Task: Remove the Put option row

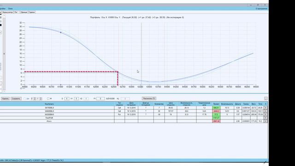Action: click(x=265, y=114)
